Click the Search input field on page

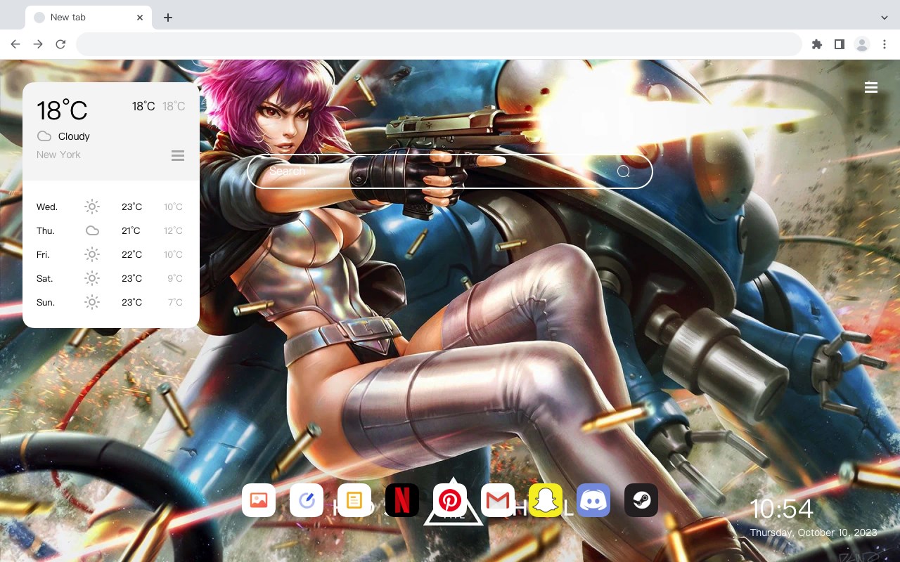(450, 171)
